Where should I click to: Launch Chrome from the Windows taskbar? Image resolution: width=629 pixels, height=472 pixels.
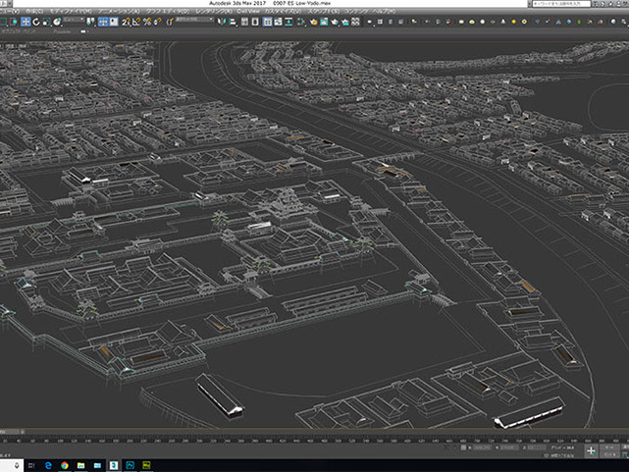(65, 464)
